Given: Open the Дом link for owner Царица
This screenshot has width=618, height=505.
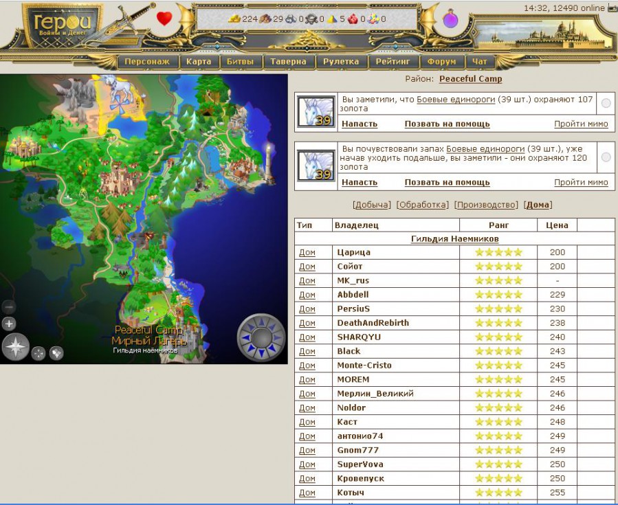Looking at the screenshot, I should (x=307, y=252).
